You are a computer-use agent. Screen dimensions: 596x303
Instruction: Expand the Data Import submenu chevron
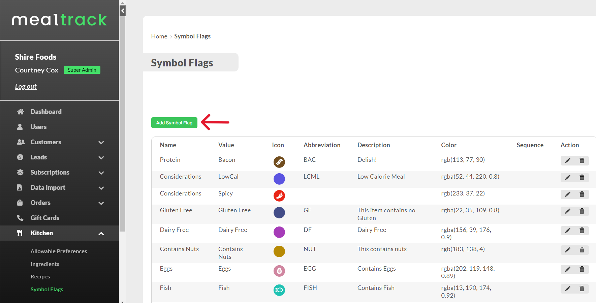click(x=101, y=188)
